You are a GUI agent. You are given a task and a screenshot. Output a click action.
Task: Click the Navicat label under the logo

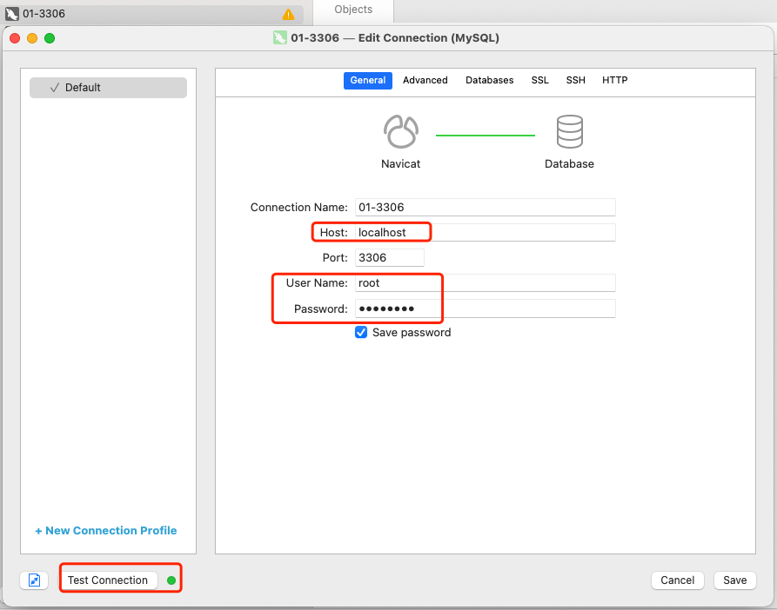tap(400, 163)
